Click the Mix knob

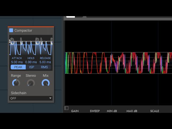point(46,83)
